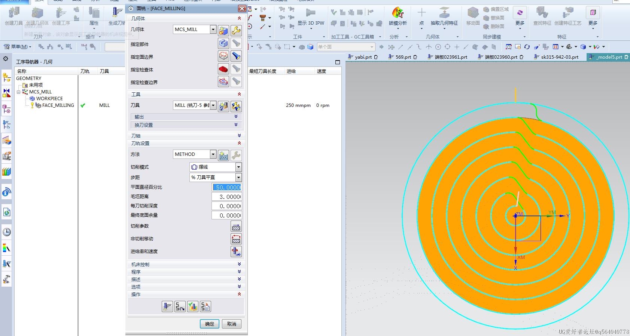Click 显示 3D IPW ribbon icon
Viewport: 630px width, 336px height.
[311, 16]
